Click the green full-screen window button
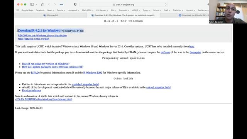Viewport: 247px width, 139px height. pyautogui.click(x=25, y=4)
